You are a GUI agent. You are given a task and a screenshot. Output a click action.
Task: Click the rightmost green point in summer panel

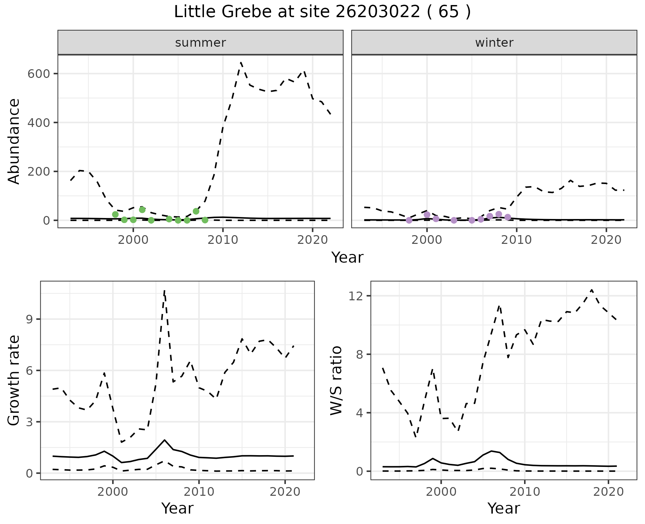[205, 220]
